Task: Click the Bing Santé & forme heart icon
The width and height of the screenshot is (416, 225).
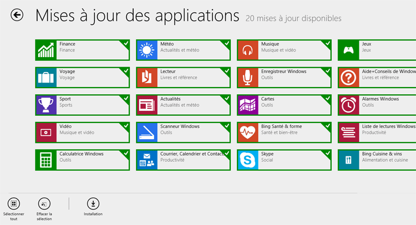Action: click(x=248, y=132)
